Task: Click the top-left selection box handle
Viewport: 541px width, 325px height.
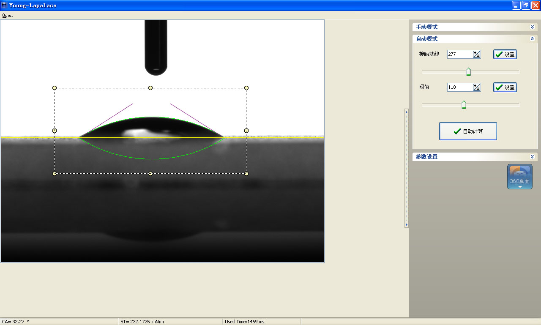Action: 55,88
